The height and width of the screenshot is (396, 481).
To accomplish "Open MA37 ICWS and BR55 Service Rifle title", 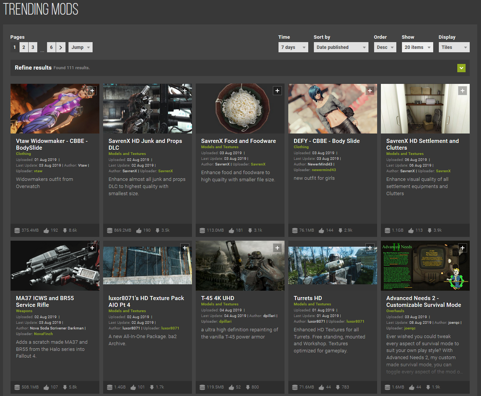I will pos(45,302).
